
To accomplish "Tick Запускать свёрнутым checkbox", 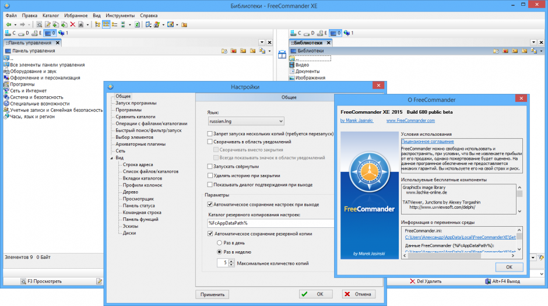I will 210,167.
